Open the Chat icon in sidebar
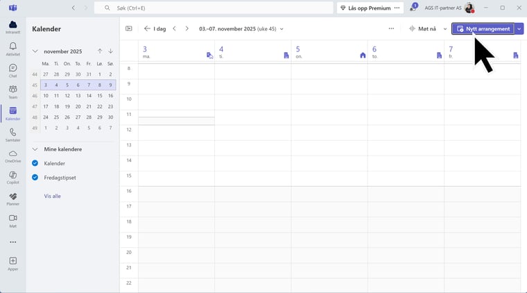The width and height of the screenshot is (527, 293). [12, 70]
